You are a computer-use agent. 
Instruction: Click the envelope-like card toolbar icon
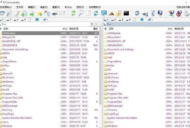pyautogui.click(x=62, y=13)
